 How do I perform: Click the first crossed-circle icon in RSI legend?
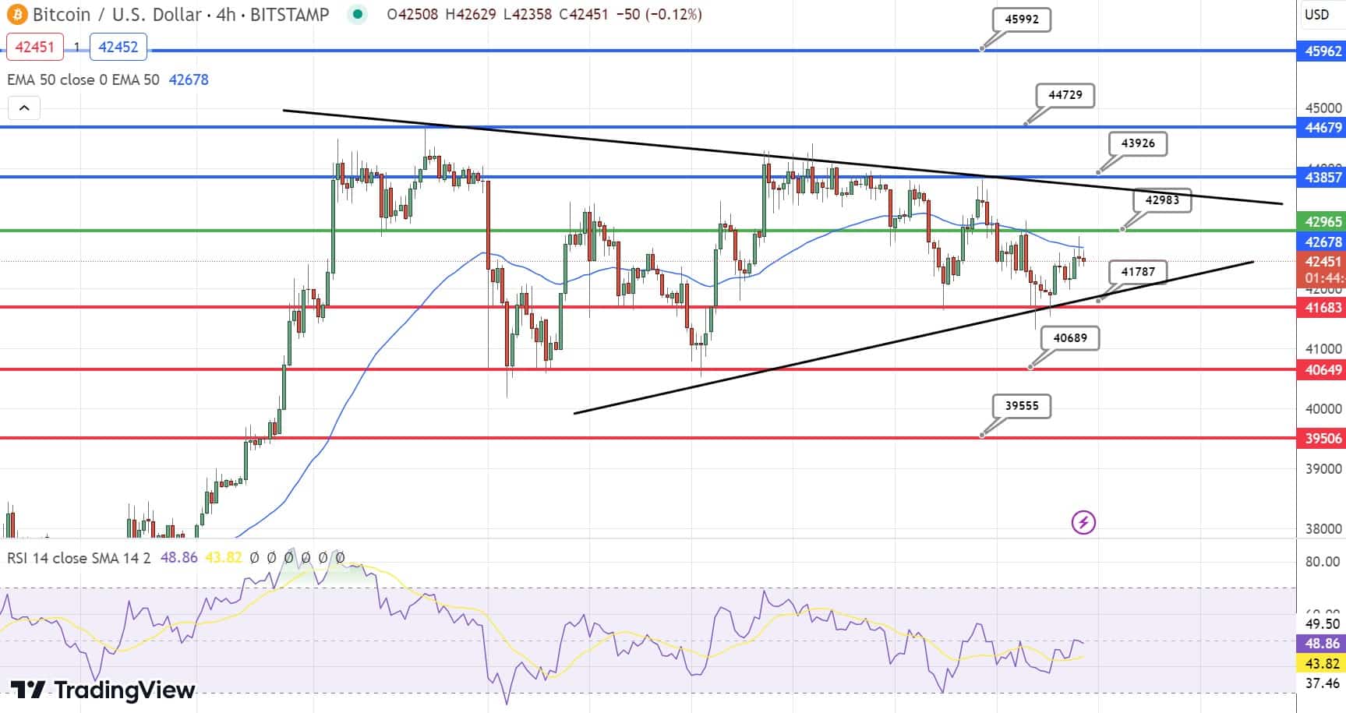point(253,558)
